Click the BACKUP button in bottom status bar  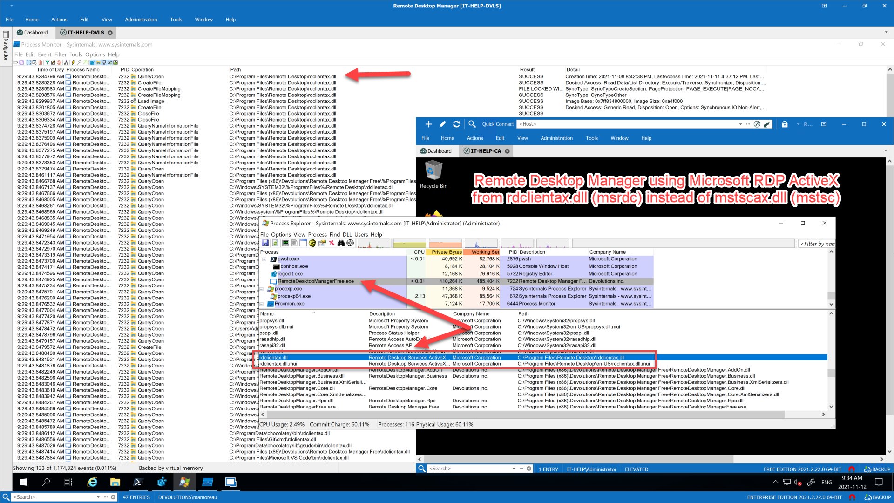877,497
